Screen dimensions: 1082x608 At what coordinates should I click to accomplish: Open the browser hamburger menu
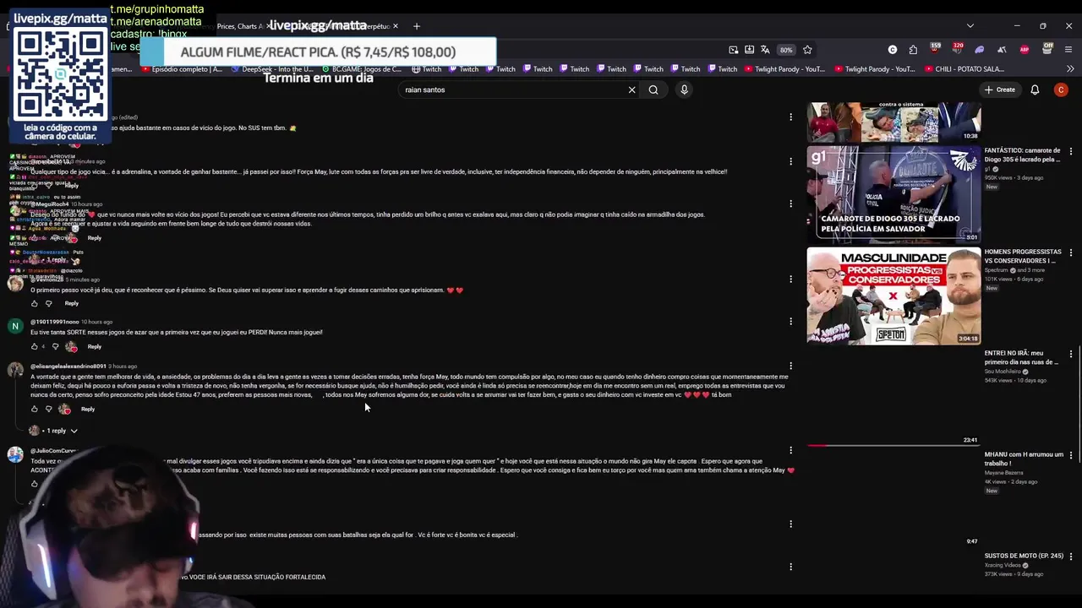click(x=1069, y=50)
